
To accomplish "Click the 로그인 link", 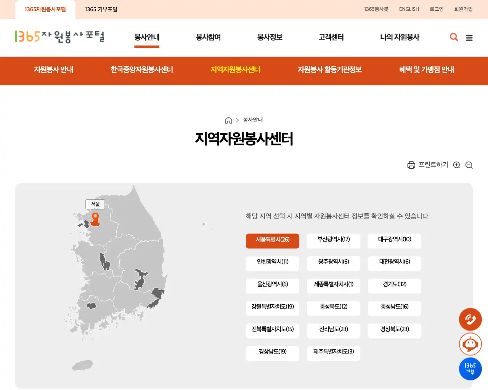I will tap(436, 9).
